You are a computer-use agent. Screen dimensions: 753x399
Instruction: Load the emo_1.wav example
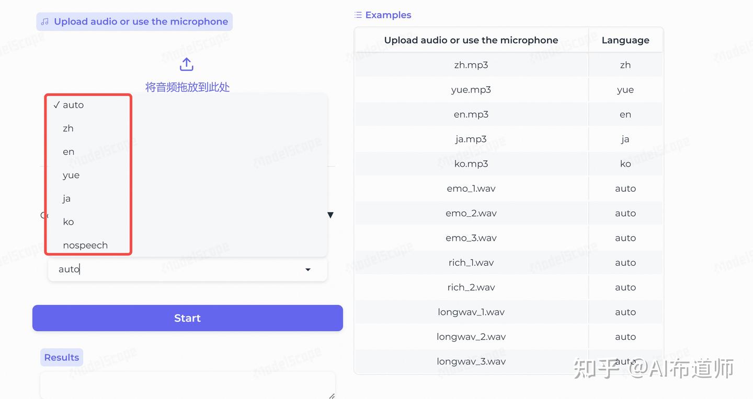508,189
